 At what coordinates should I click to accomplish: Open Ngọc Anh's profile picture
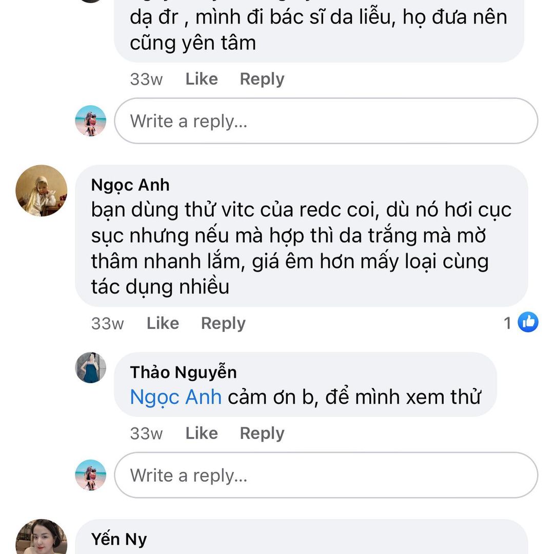[42, 191]
